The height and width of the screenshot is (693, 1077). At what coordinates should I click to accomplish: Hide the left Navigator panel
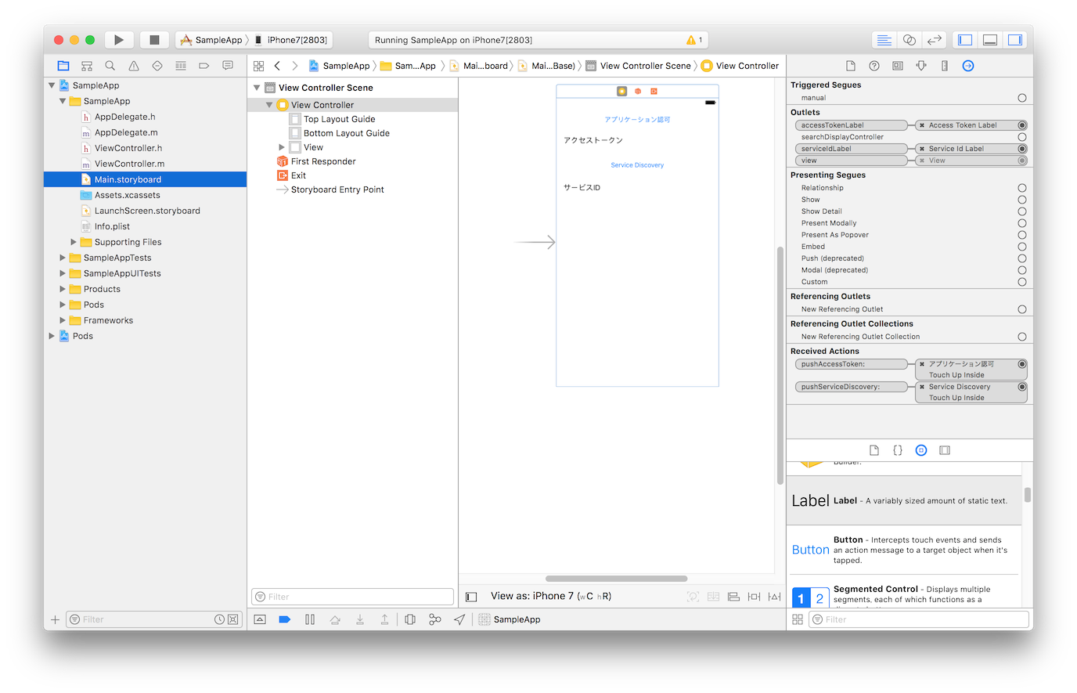coord(965,40)
